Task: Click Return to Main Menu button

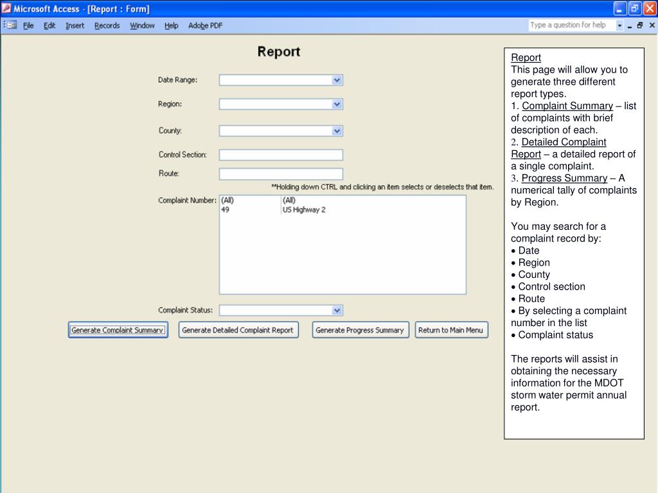Action: click(x=451, y=330)
